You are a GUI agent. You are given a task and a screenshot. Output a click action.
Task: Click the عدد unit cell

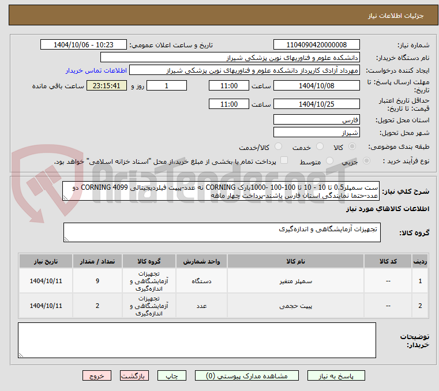click(x=201, y=306)
